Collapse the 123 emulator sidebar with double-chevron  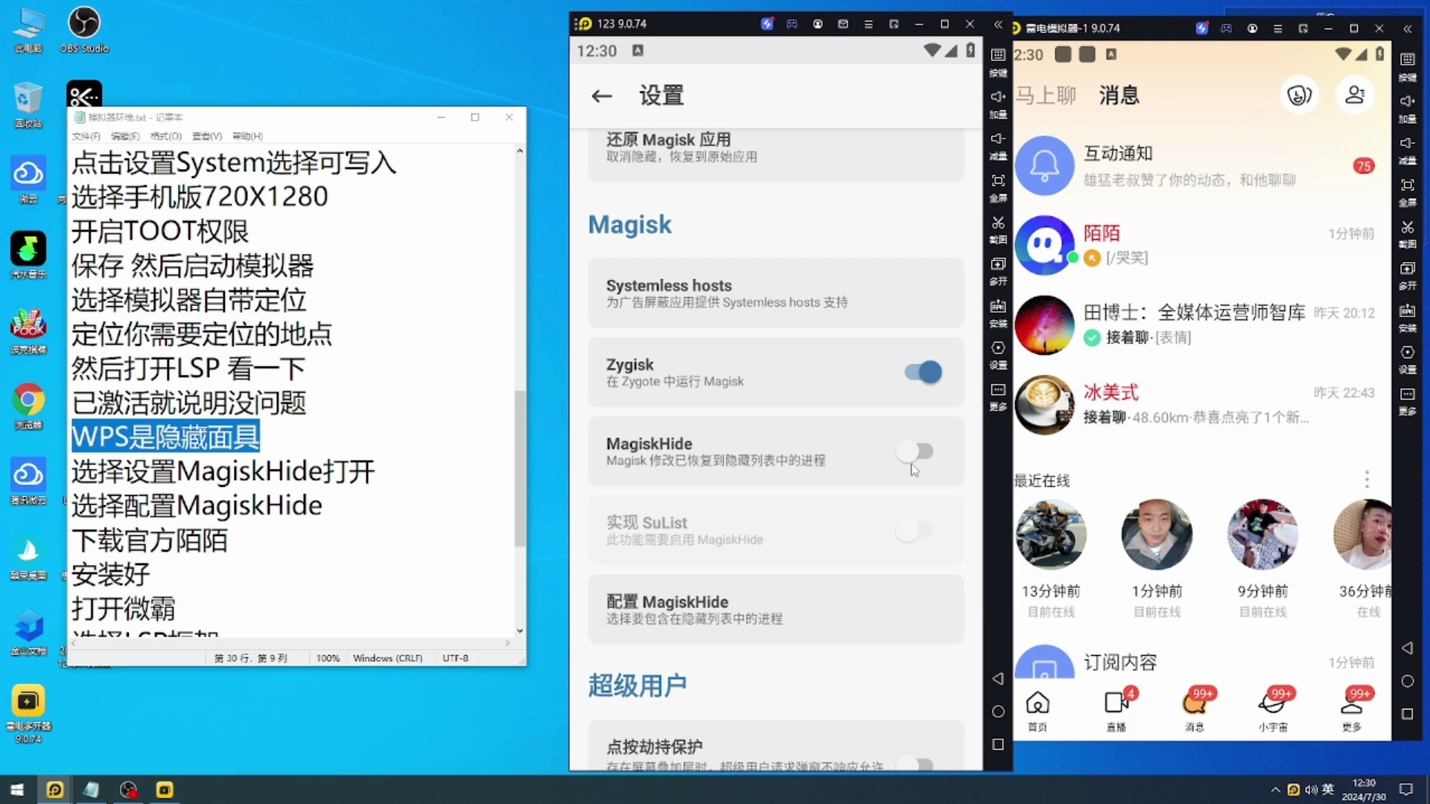tap(998, 25)
